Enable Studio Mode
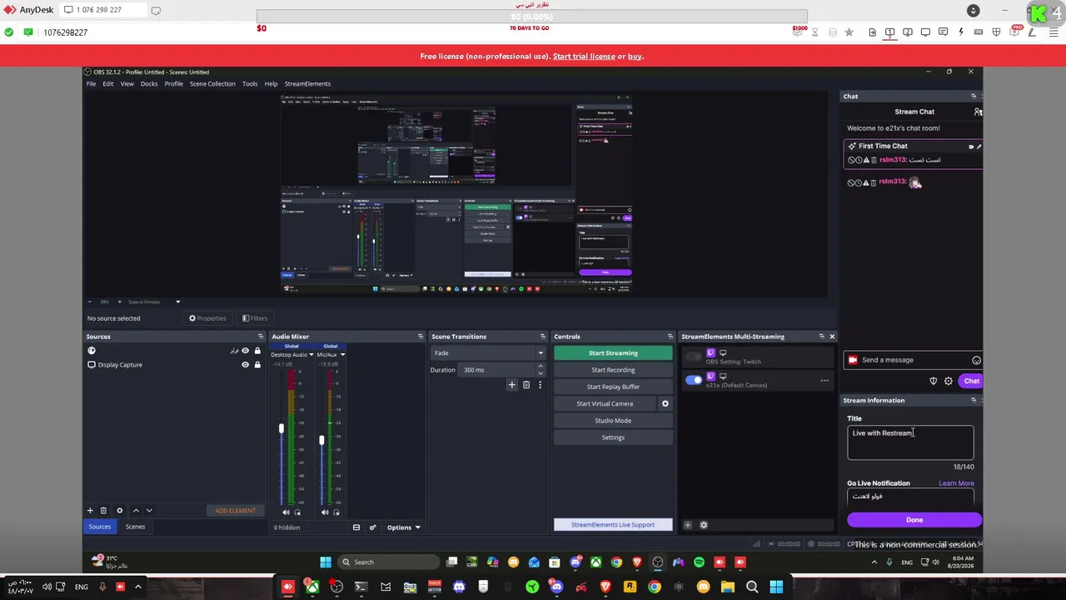1066x600 pixels. click(x=613, y=421)
